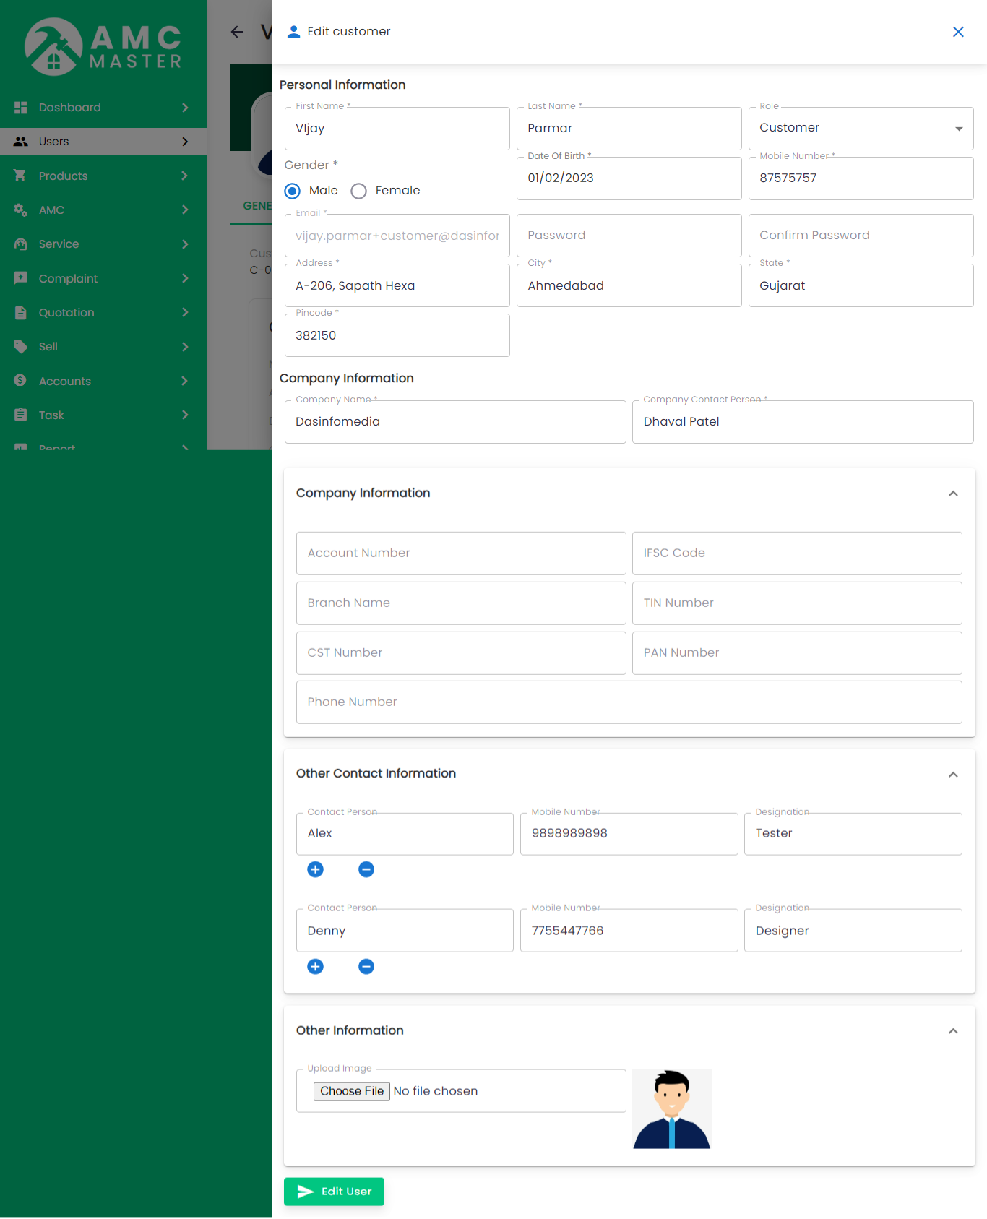This screenshot has height=1219, width=987.
Task: Remove the Alex contact row with minus icon
Action: 366,869
